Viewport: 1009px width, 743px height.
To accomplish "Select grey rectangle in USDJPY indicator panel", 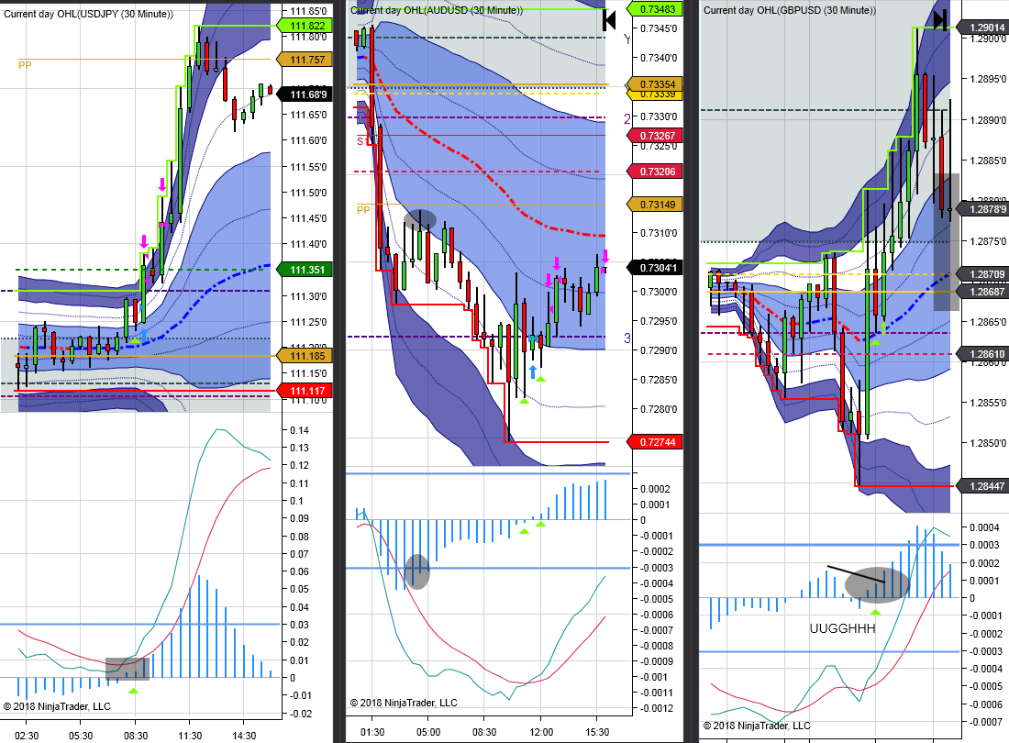I will click(x=128, y=669).
